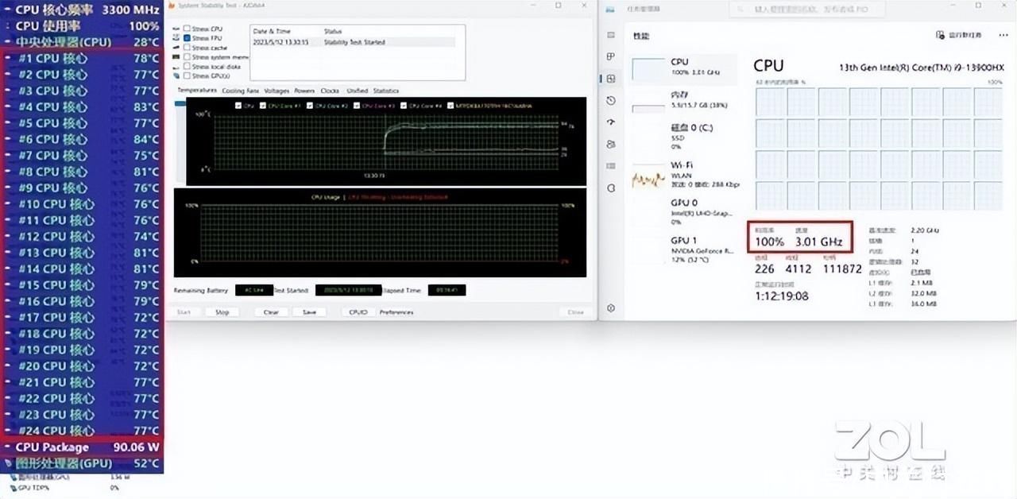Click the '13th Gen Intel(R) Core(TM) i9-13900HX' label

click(x=921, y=68)
